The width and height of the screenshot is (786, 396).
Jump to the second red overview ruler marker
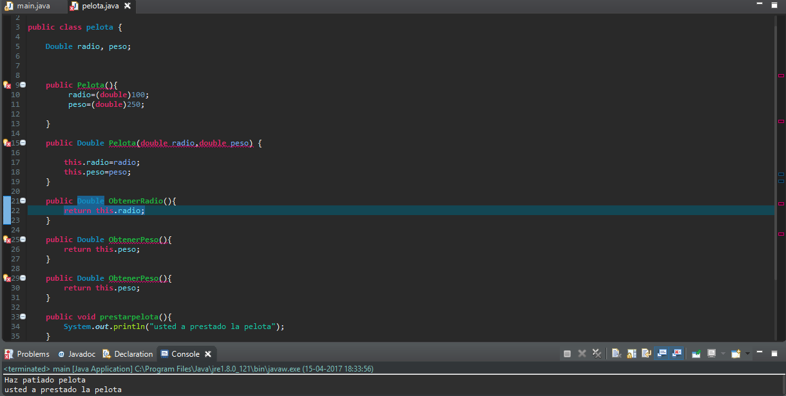(x=781, y=121)
